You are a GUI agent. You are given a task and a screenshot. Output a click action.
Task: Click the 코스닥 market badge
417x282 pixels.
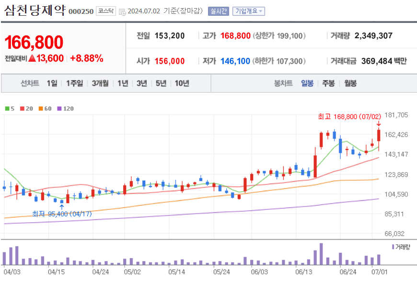point(106,11)
